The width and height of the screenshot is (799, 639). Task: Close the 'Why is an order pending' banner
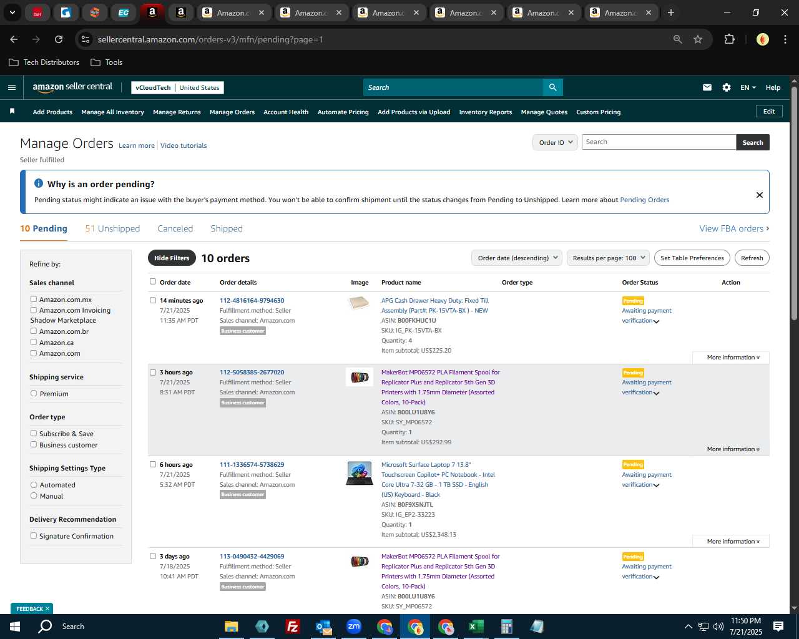759,195
